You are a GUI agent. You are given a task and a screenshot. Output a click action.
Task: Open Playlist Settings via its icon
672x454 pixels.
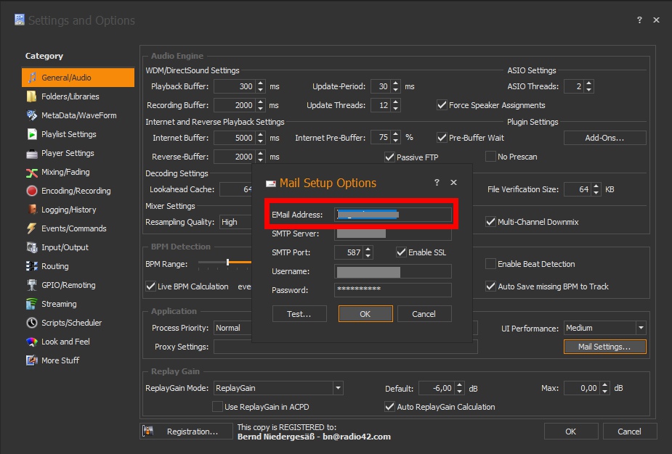click(x=32, y=134)
